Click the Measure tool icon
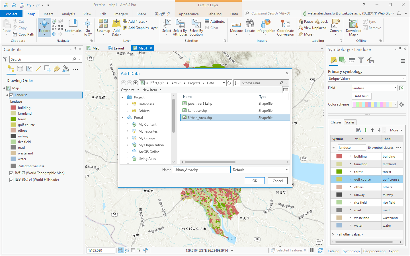Image resolution: width=410 pixels, height=256 pixels. tap(236, 25)
